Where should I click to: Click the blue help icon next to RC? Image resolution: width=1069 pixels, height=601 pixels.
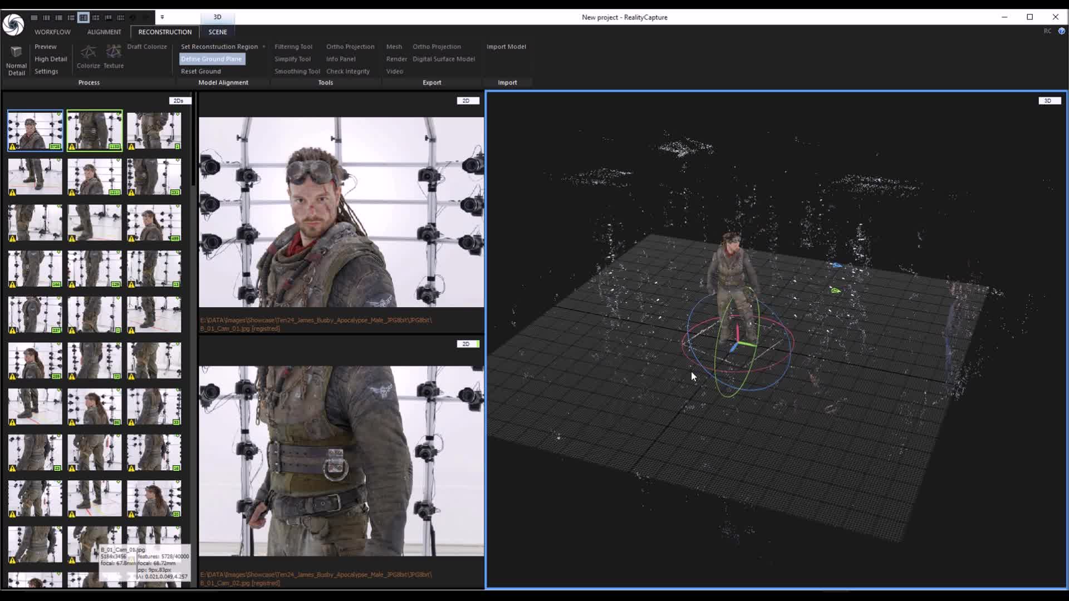(x=1061, y=31)
